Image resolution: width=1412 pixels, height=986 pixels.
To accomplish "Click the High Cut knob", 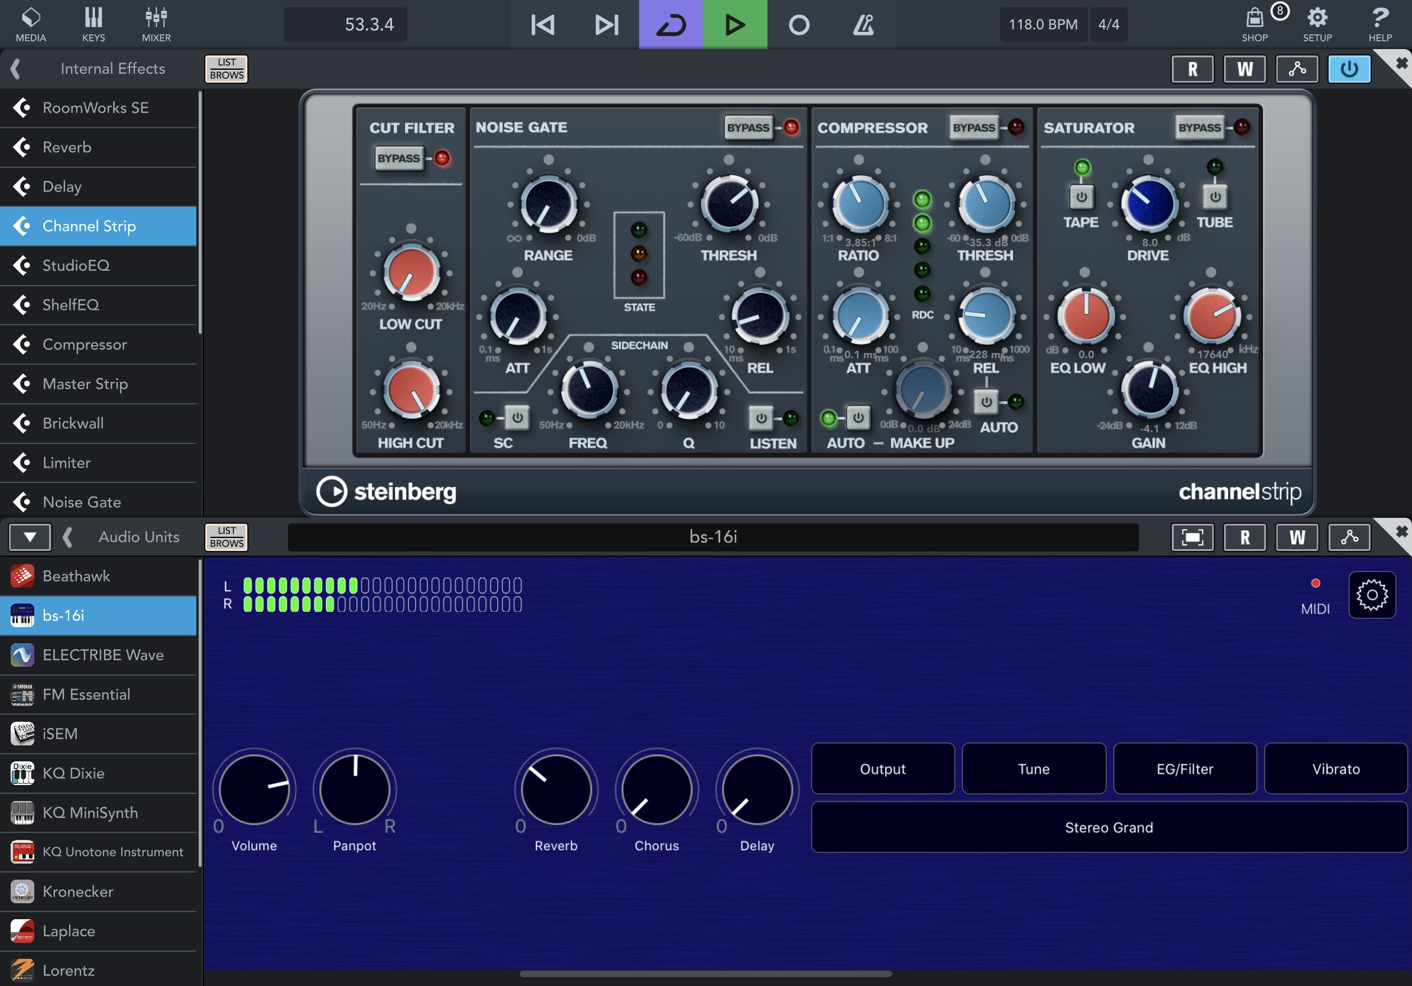I will pyautogui.click(x=412, y=391).
